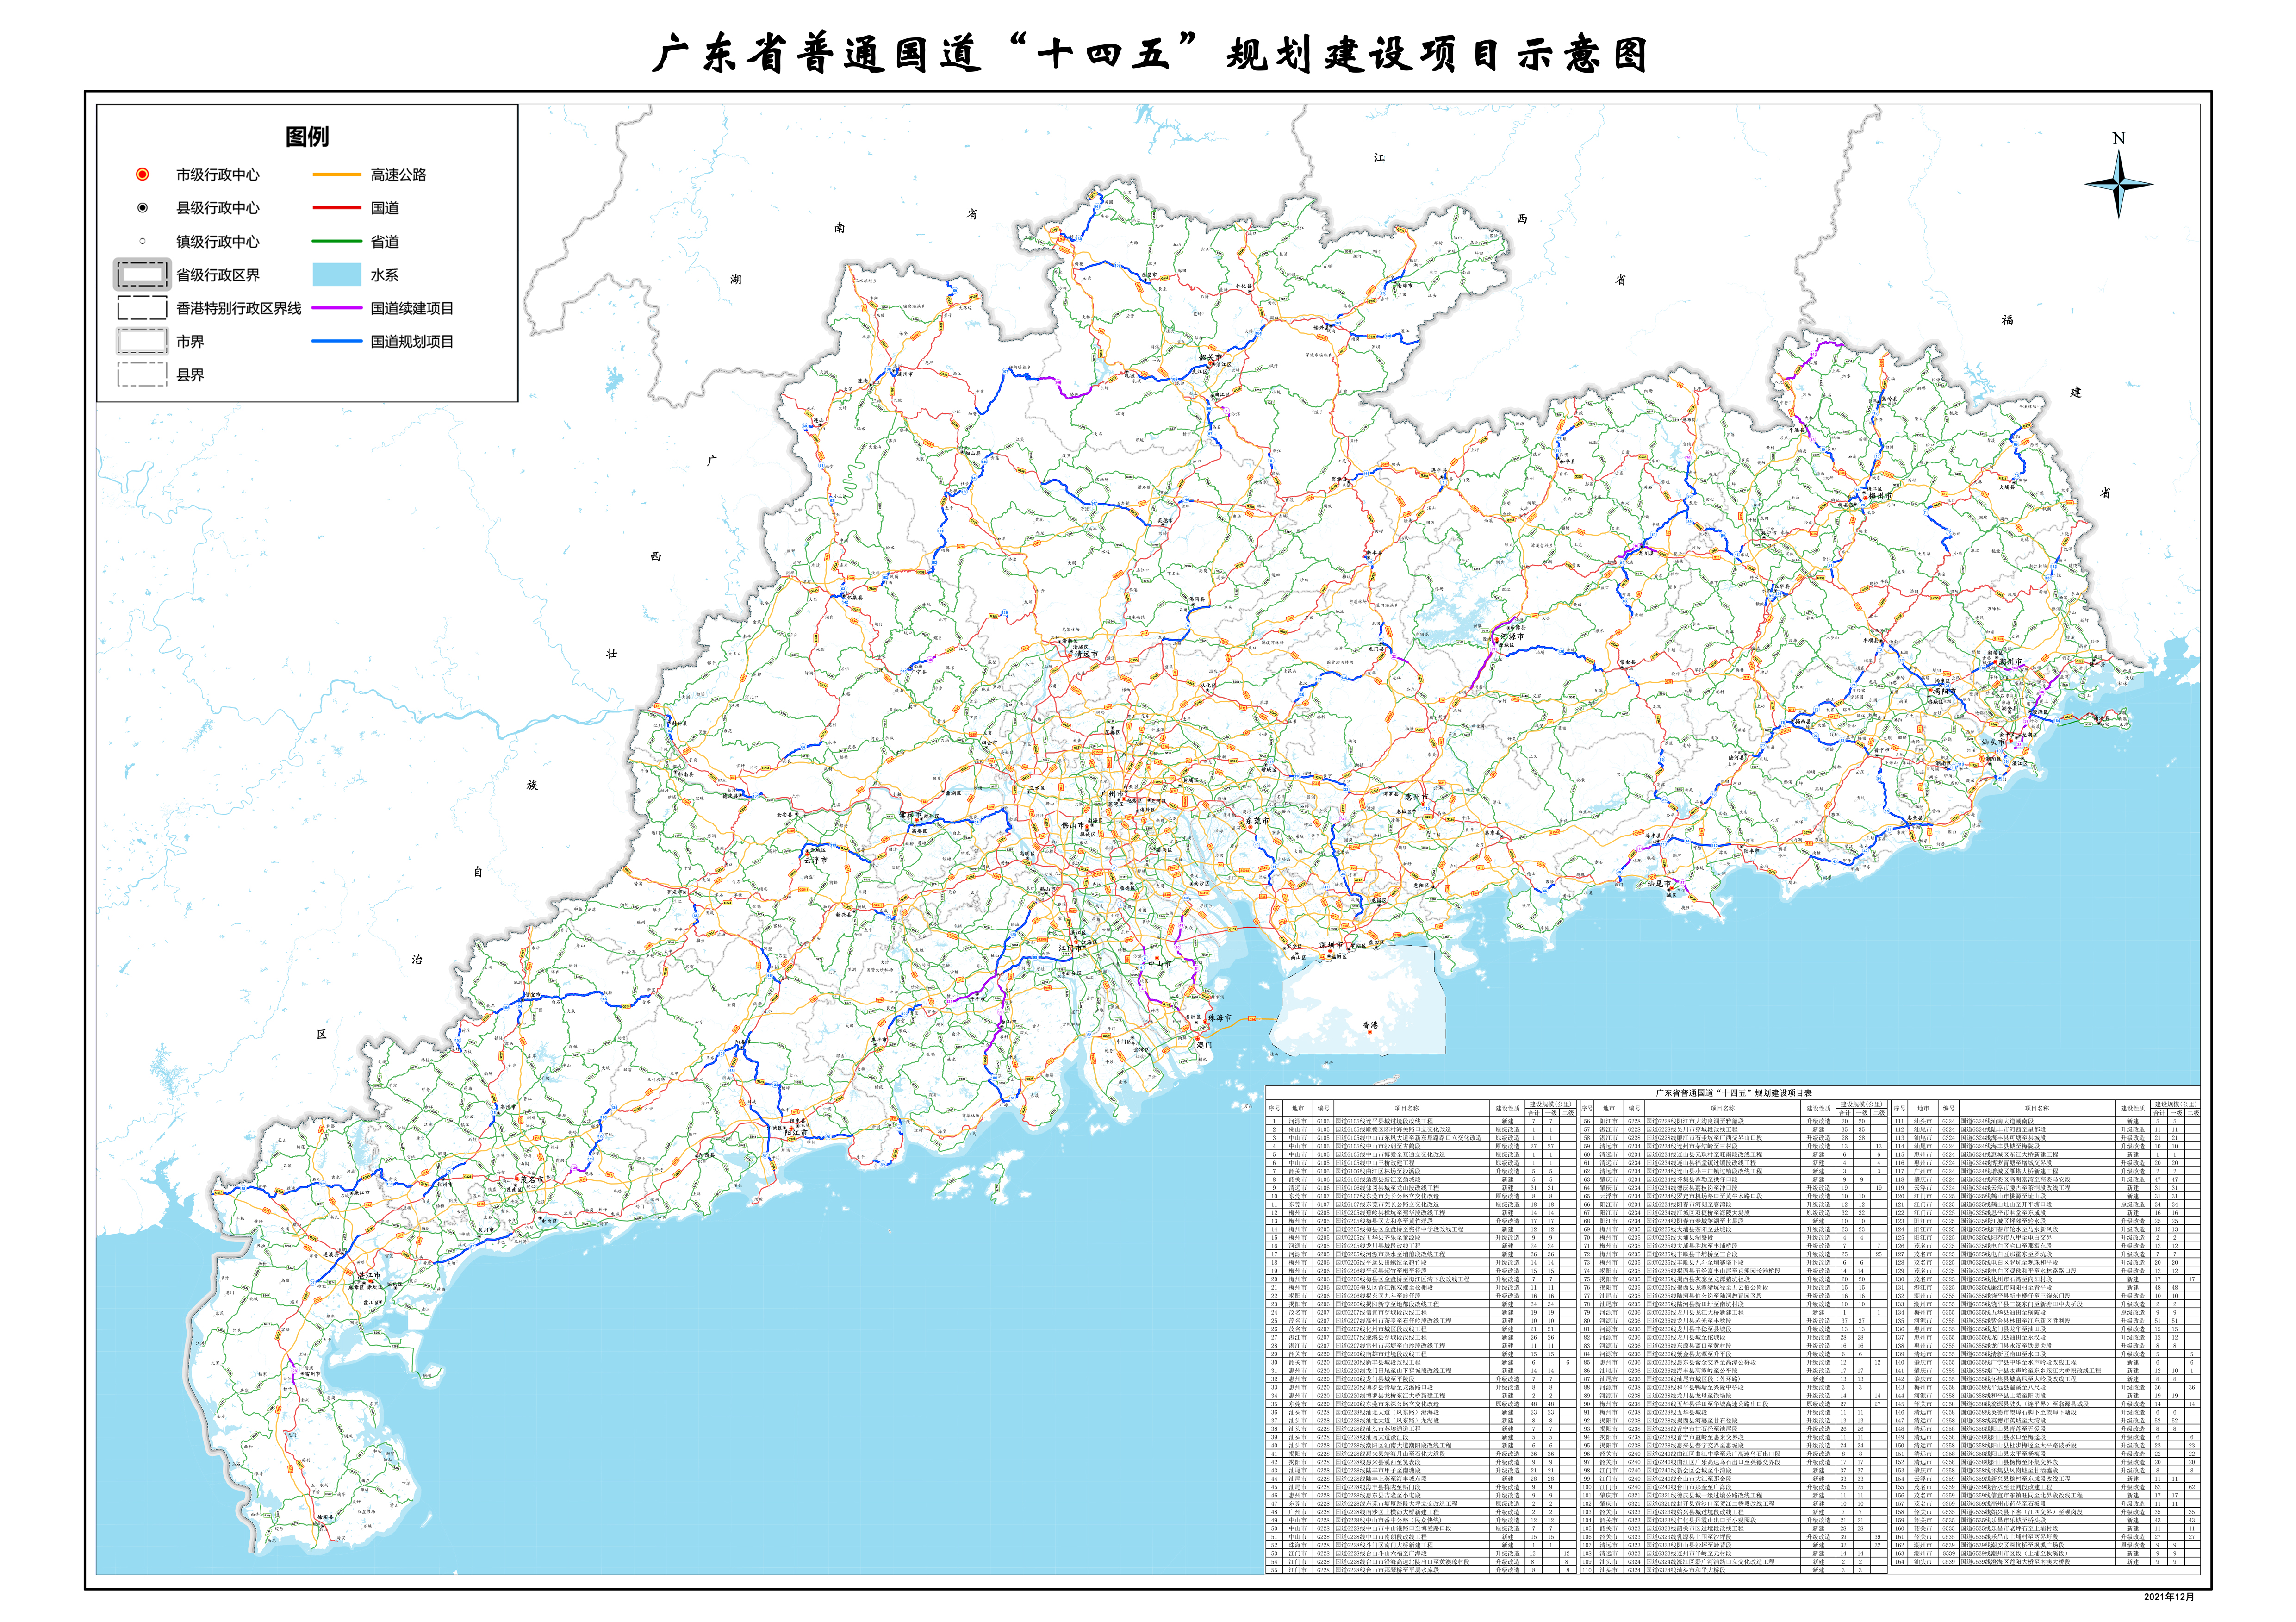Click the first 项目名称 table column header
Image resolution: width=2296 pixels, height=1622 pixels.
1406,1108
